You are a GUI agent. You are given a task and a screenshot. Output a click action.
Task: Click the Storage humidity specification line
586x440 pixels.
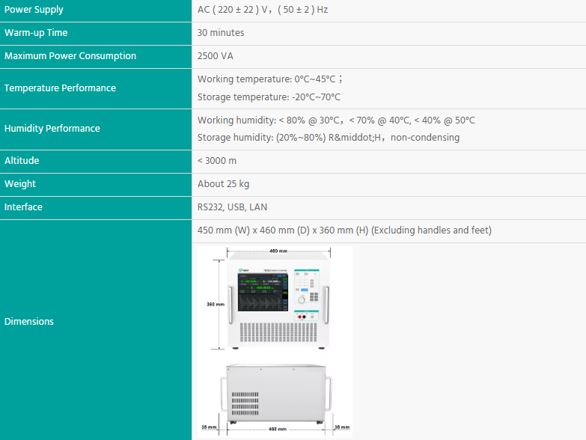pyautogui.click(x=328, y=138)
